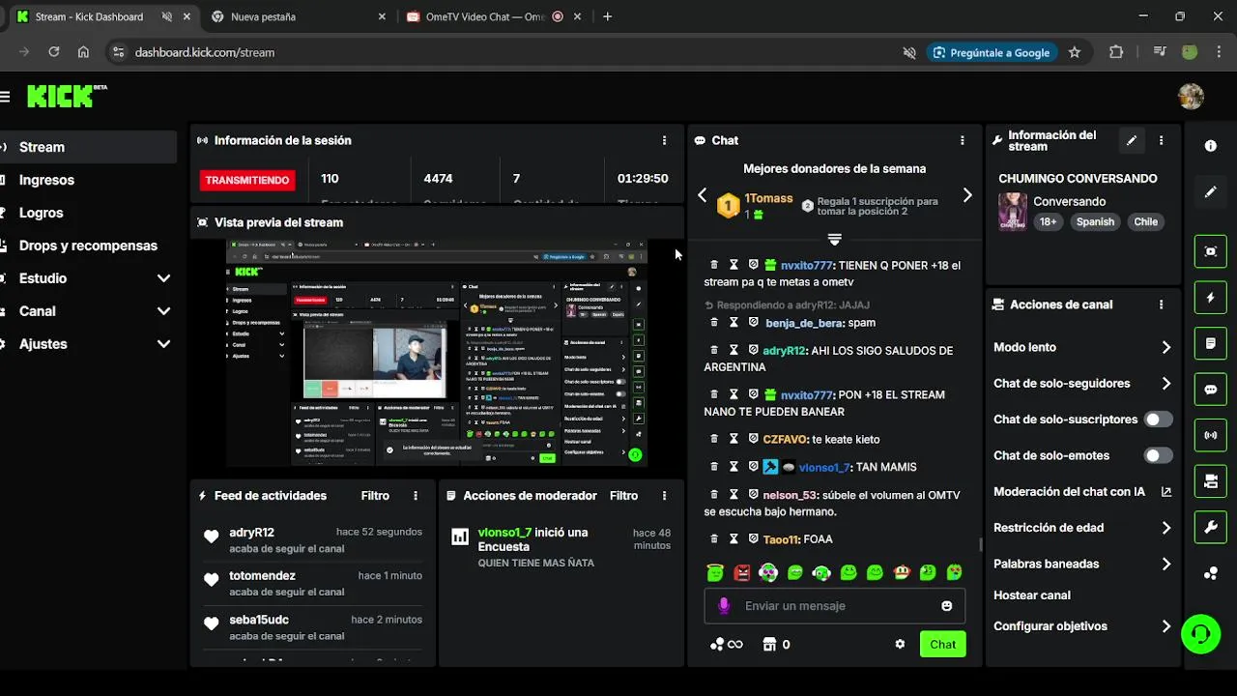The width and height of the screenshot is (1237, 696).
Task: Open Feed de actividades three-dot menu
Action: click(416, 496)
